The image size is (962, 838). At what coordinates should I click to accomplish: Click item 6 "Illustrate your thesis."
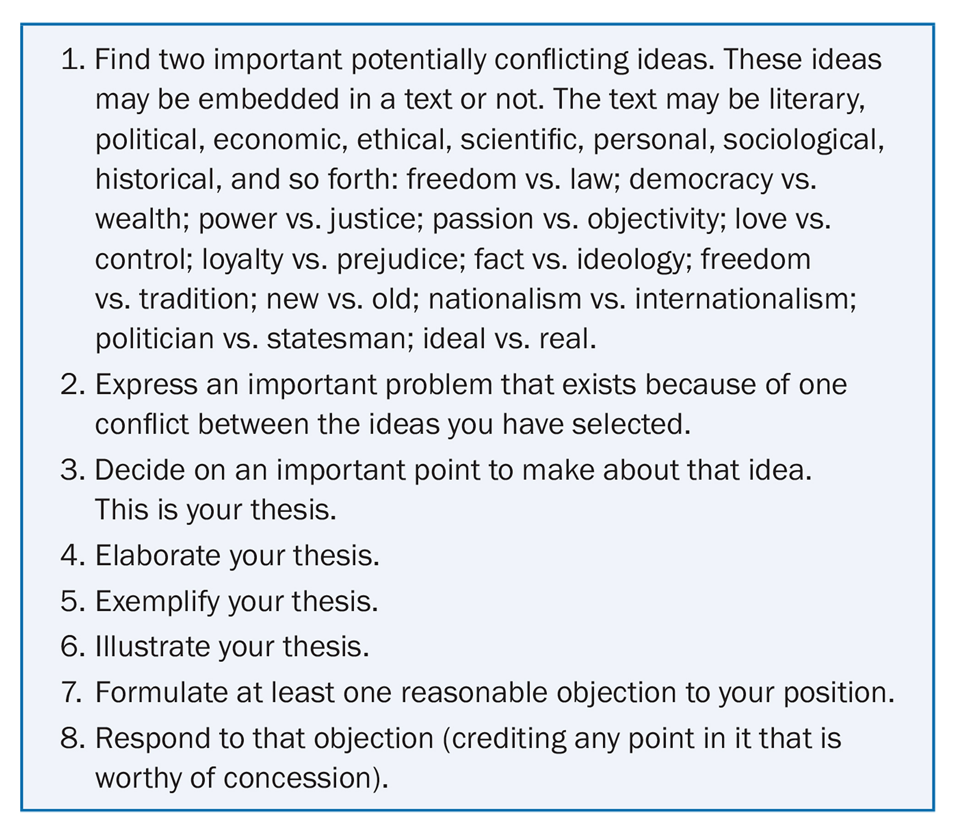point(232,647)
